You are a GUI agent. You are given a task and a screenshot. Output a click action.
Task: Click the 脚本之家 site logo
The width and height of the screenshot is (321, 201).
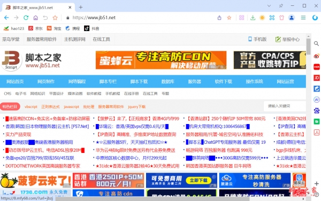[x=32, y=60]
